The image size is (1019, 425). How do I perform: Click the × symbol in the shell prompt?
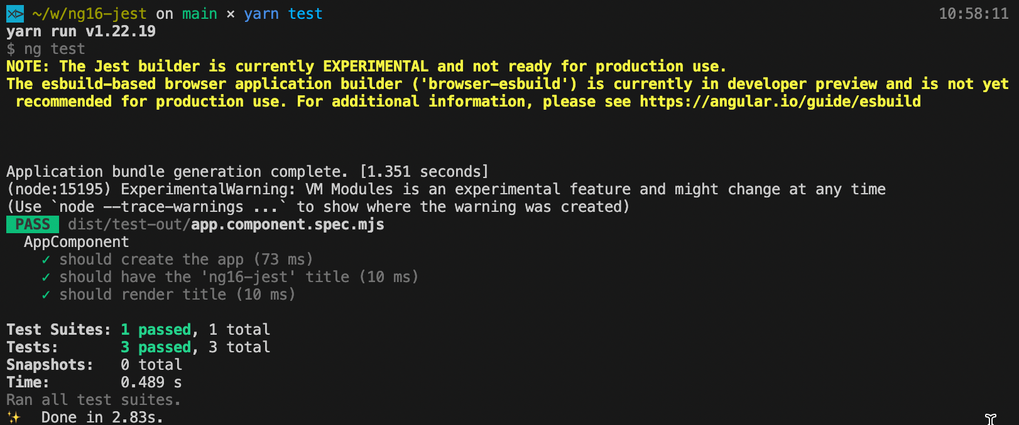point(231,14)
